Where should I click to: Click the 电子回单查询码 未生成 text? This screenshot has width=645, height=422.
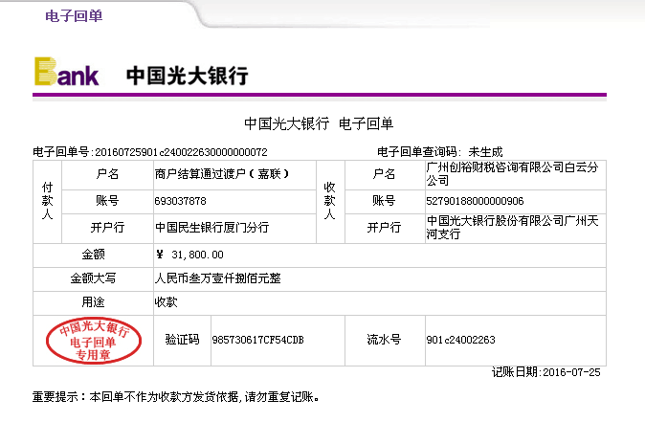click(x=440, y=152)
